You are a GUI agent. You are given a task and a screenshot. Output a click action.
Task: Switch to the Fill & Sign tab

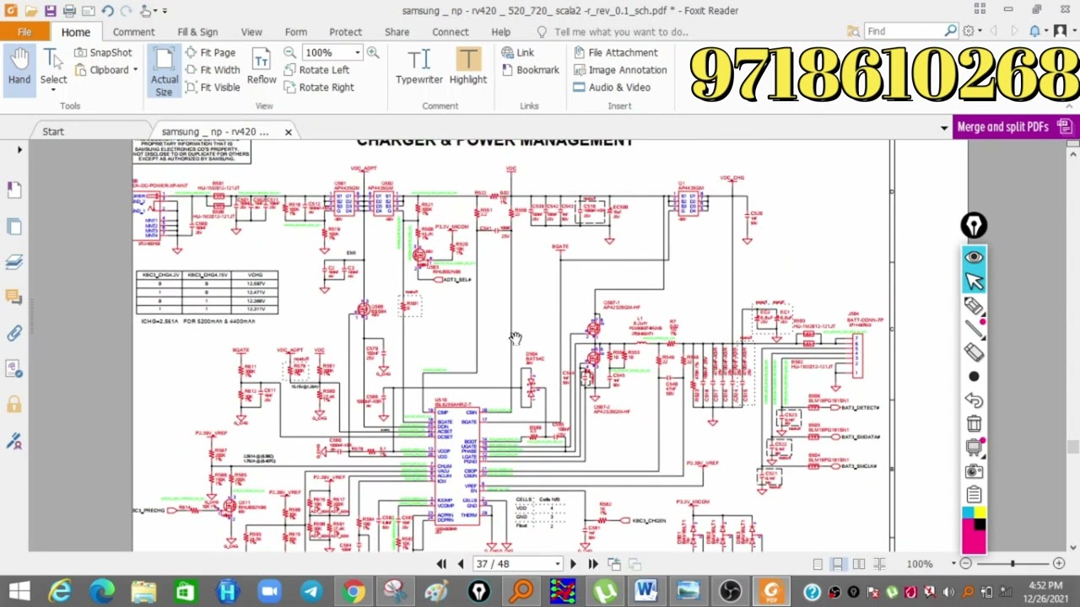click(197, 32)
